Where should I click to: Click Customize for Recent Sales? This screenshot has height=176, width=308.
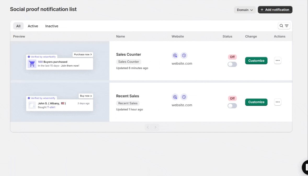256,102
